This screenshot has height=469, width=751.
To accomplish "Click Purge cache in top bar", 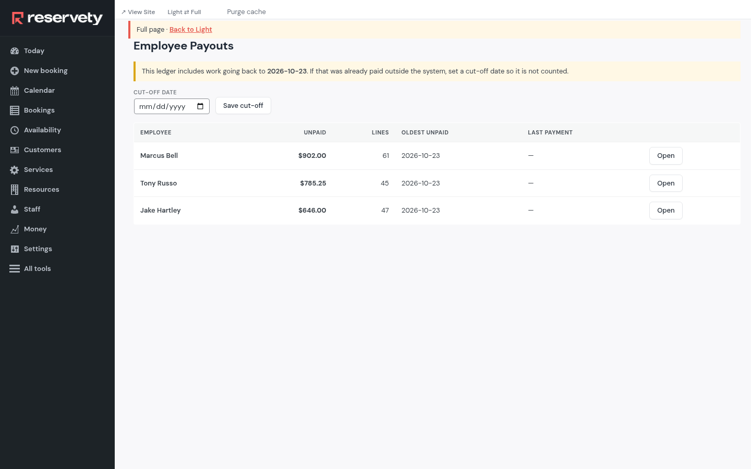I will pyautogui.click(x=246, y=12).
